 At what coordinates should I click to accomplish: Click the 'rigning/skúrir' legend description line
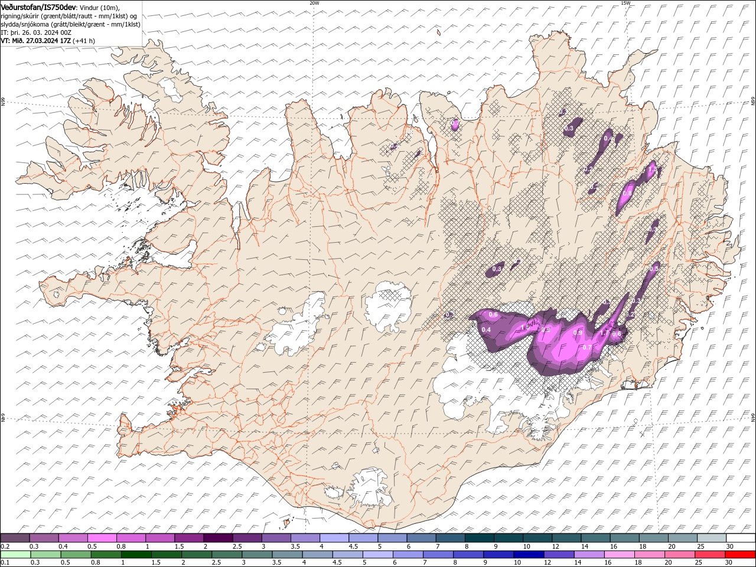click(69, 16)
